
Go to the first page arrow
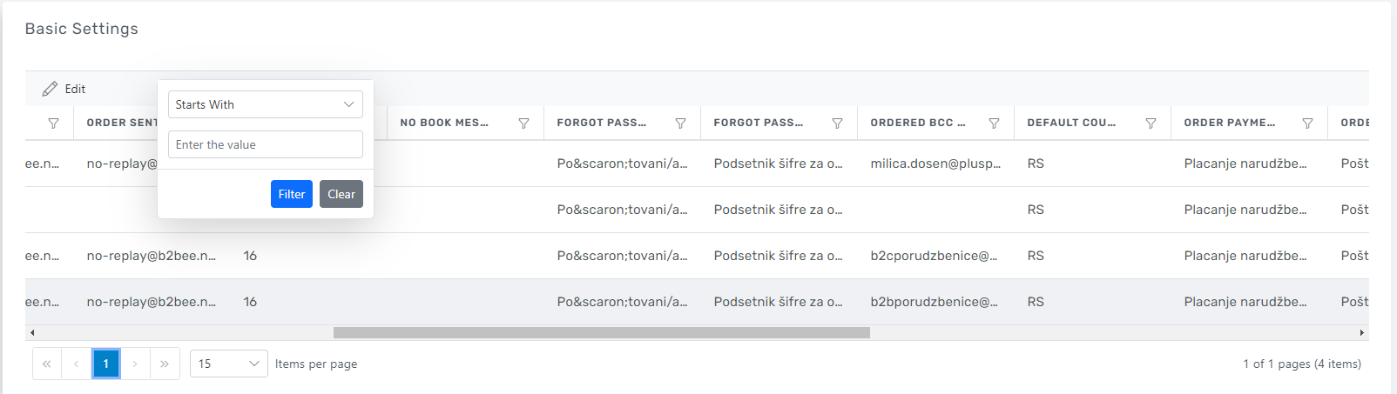[x=47, y=364]
